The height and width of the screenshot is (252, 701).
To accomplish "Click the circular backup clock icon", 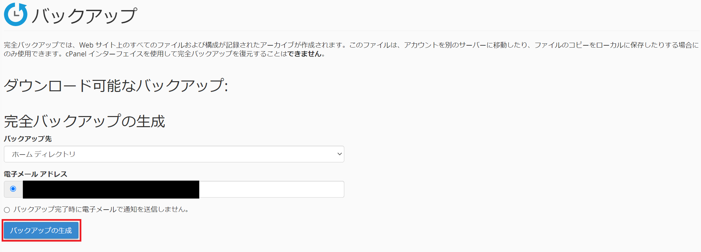I will point(16,15).
